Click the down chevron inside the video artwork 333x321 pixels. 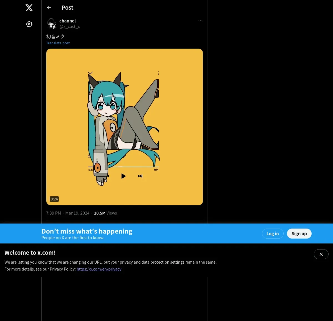click(90, 73)
